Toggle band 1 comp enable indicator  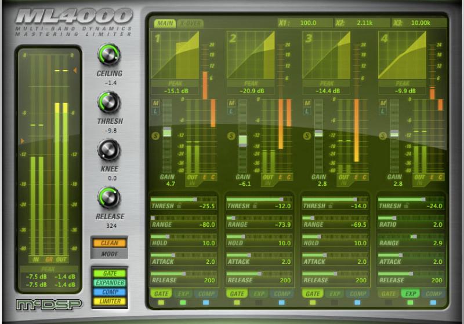click(x=206, y=303)
